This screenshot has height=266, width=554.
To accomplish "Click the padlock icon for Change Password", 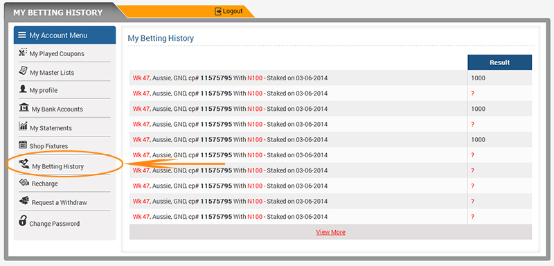I will 23,220.
